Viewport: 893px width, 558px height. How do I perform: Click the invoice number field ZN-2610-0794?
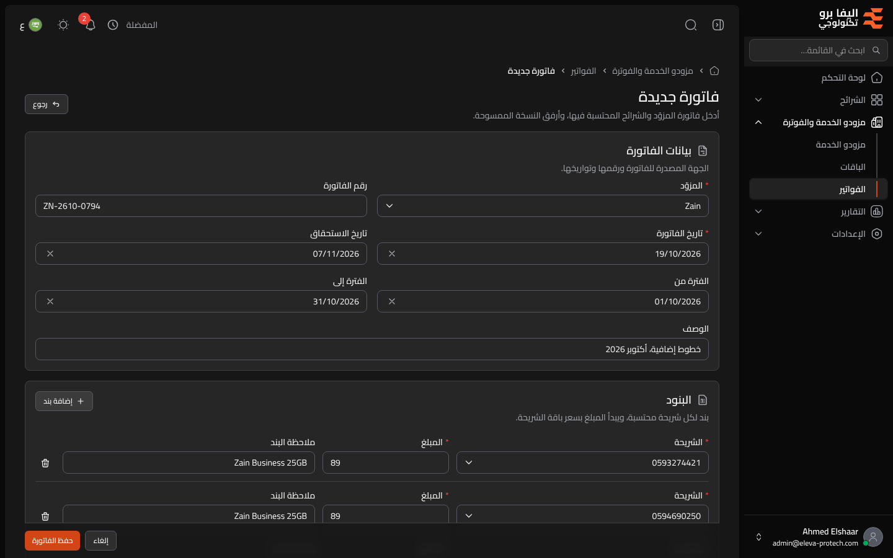click(201, 206)
